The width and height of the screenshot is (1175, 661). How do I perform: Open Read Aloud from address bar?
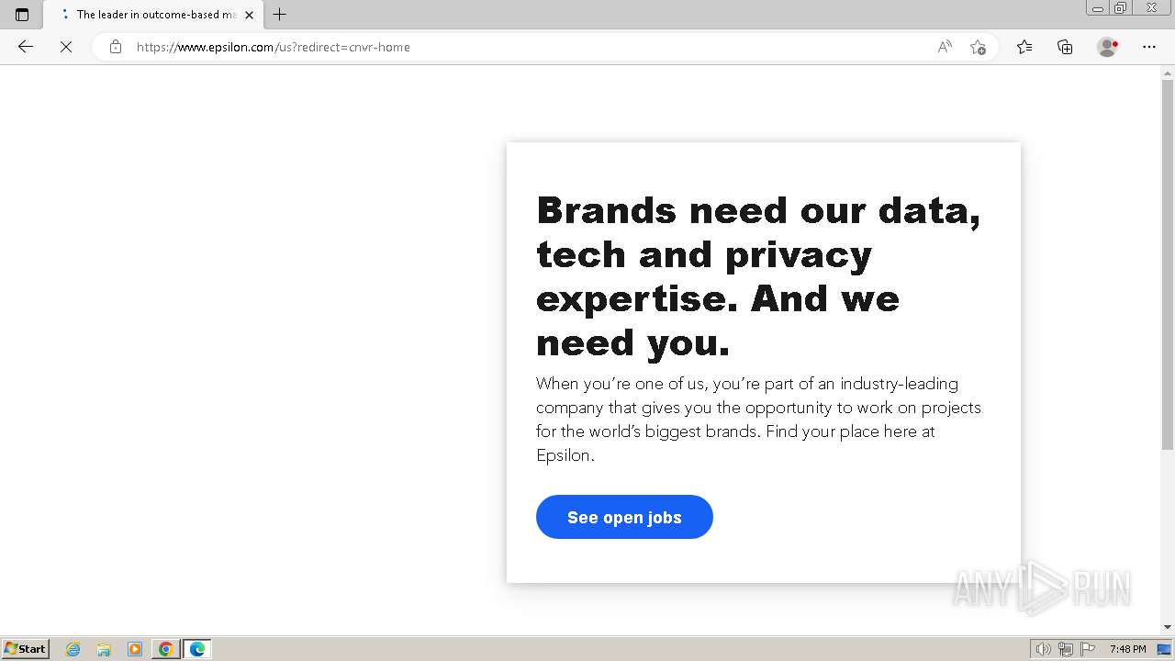[x=945, y=47]
